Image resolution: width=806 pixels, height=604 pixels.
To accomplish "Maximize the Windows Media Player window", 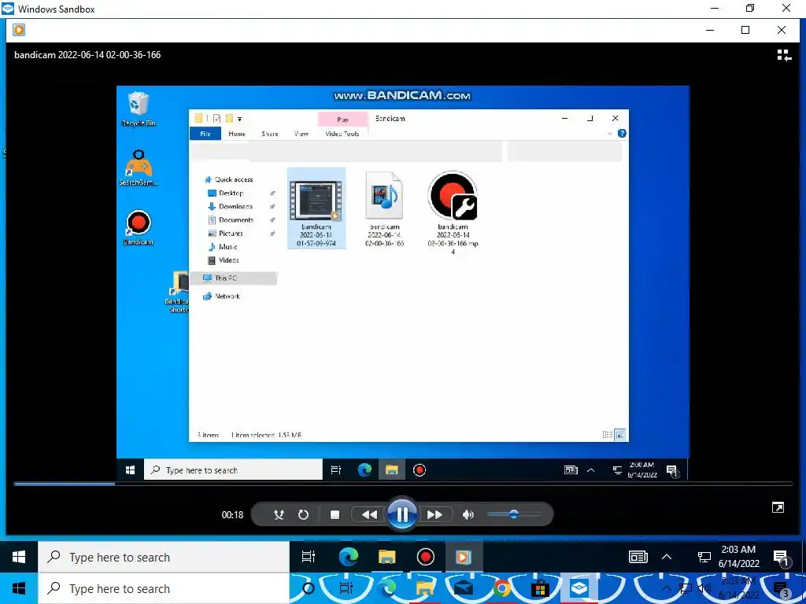I will 745,30.
